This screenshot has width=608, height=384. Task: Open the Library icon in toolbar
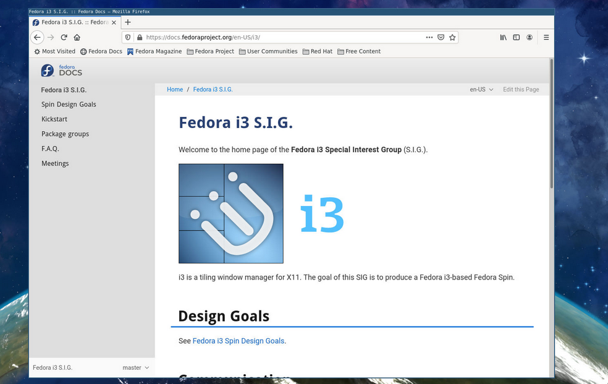pyautogui.click(x=504, y=37)
